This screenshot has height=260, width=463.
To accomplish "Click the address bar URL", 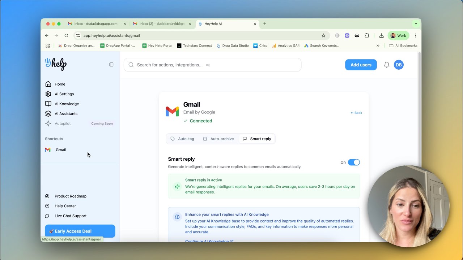I will [111, 35].
